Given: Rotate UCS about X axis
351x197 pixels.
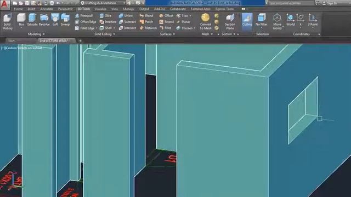Looking at the screenshot, I should coord(301,20).
